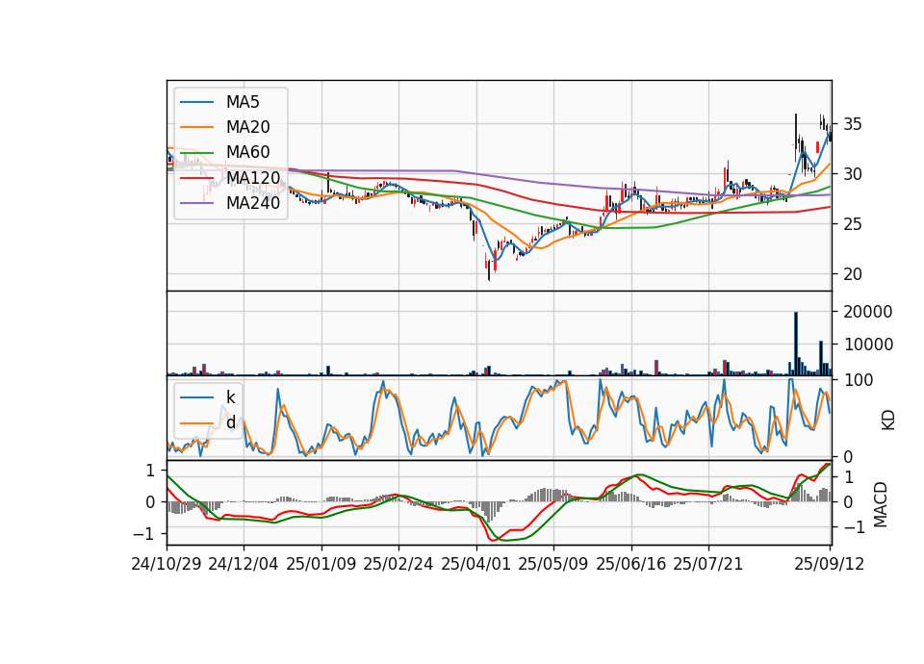The height and width of the screenshot is (664, 924).
Task: Click the green MA60 legend line sample
Action: coord(196,153)
